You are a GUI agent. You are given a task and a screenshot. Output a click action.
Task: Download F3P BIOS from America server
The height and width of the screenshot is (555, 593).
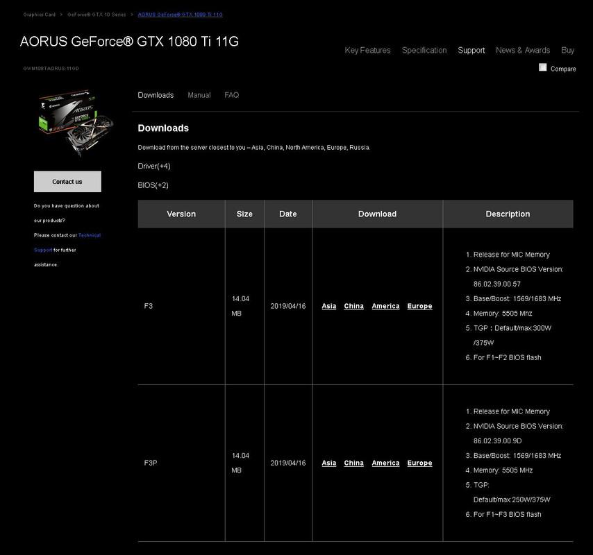[385, 463]
